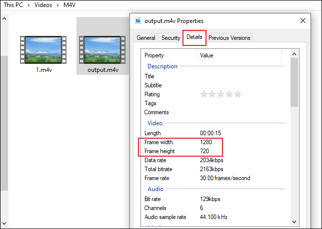This screenshot has height=229, width=322.
Task: Click the Title property row
Action: [214, 76]
